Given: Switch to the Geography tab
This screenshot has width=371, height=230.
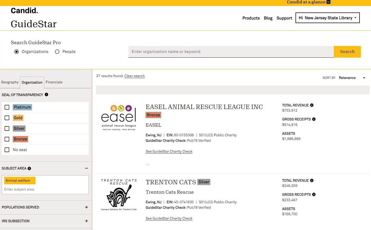Looking at the screenshot, I should click(x=10, y=82).
